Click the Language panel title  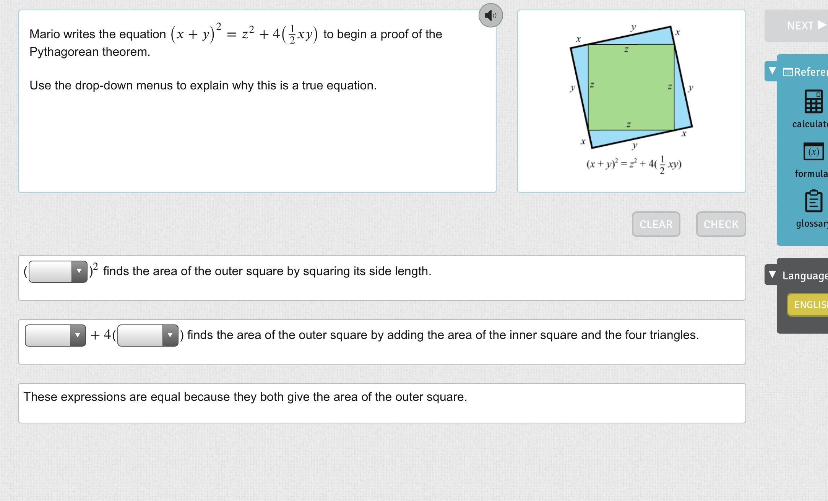pyautogui.click(x=805, y=276)
